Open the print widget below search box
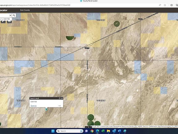This screenshot has width=178, height=134. [9, 21]
